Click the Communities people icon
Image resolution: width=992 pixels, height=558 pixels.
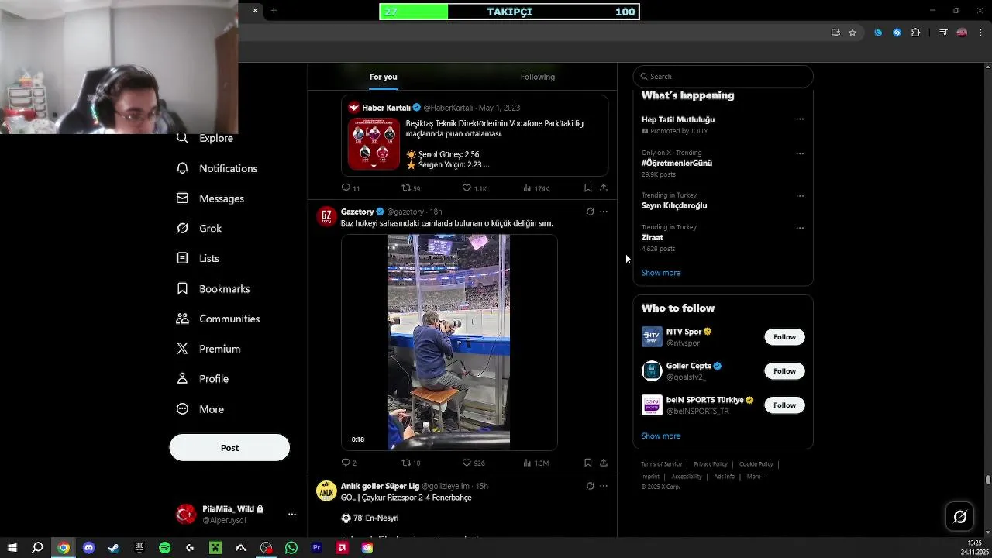[182, 319]
